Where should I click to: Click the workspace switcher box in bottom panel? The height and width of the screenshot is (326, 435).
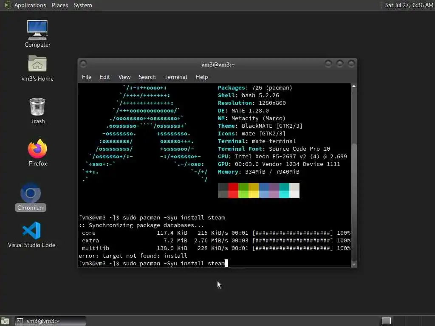point(386,321)
